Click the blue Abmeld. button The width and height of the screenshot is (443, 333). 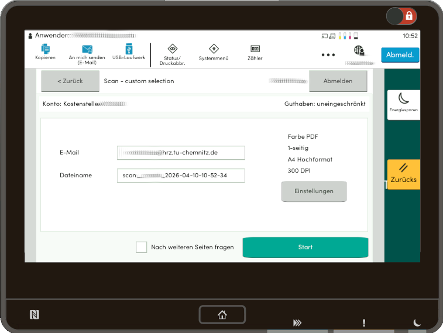pos(400,55)
